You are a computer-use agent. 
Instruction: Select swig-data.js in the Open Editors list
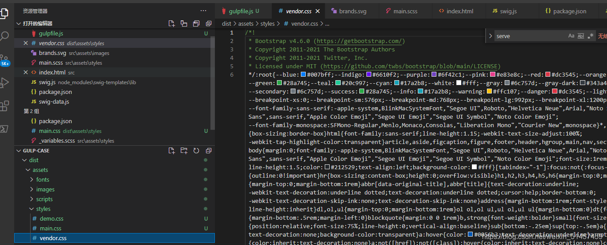(x=54, y=101)
